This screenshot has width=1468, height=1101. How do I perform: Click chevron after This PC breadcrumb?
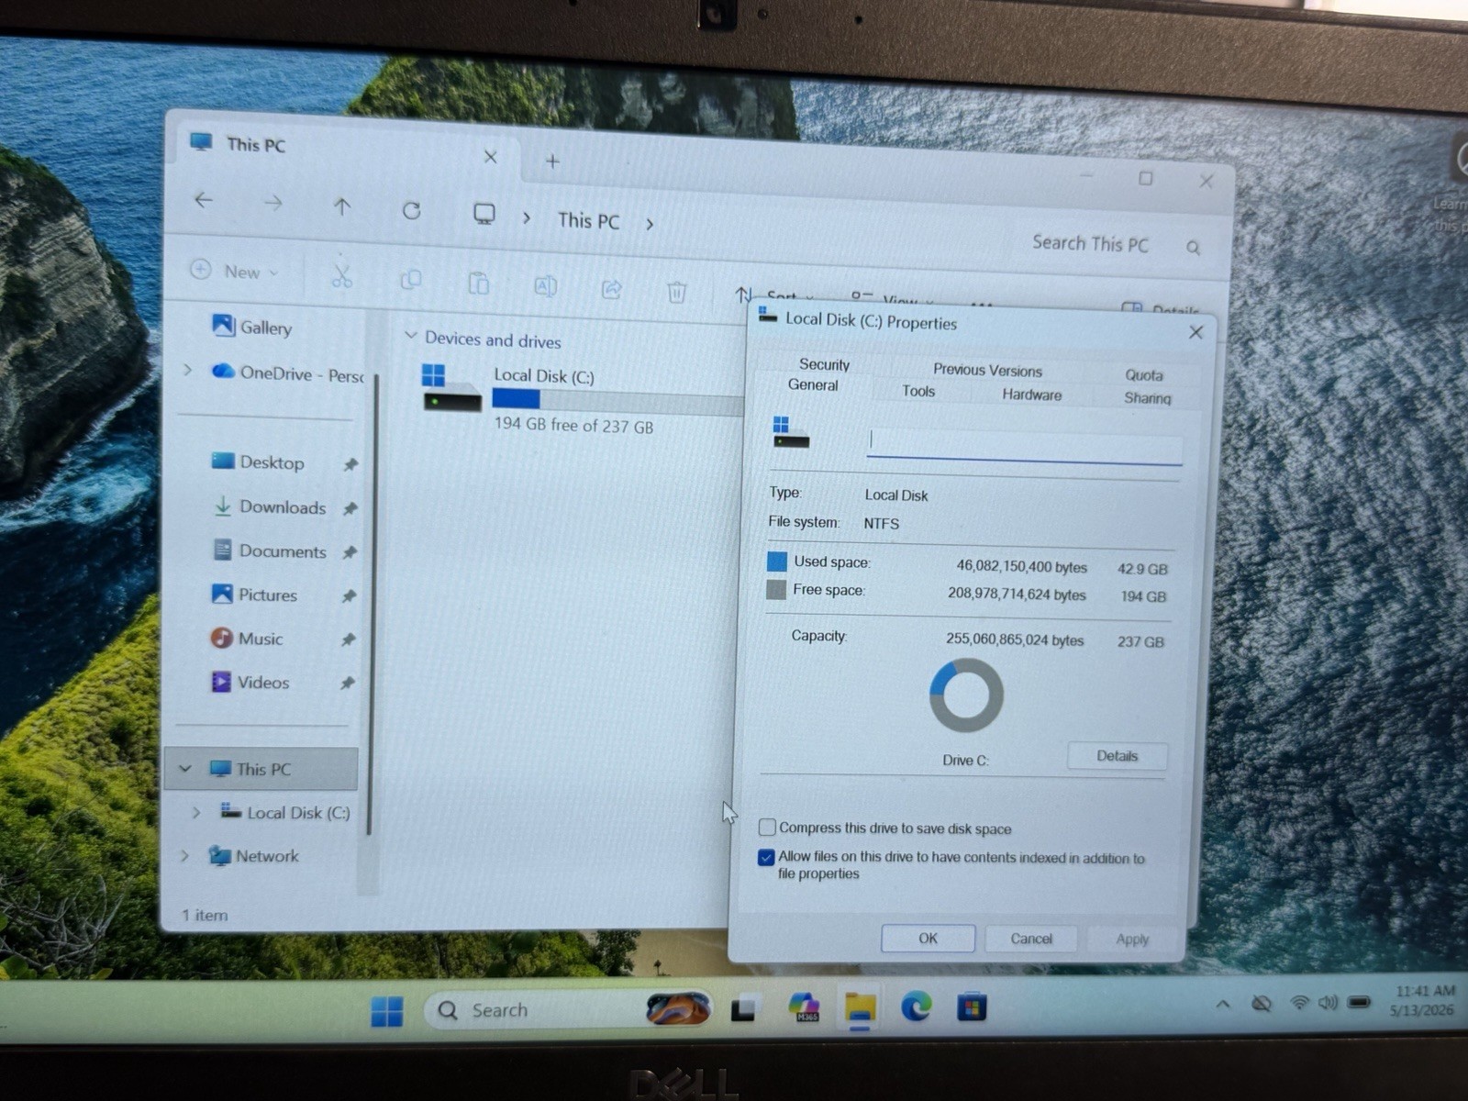coord(650,224)
